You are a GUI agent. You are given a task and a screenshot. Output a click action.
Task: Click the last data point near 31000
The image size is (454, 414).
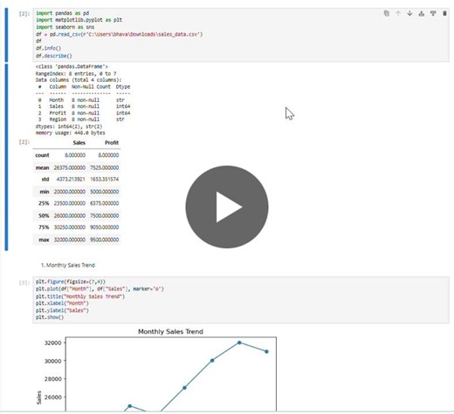[x=266, y=351]
